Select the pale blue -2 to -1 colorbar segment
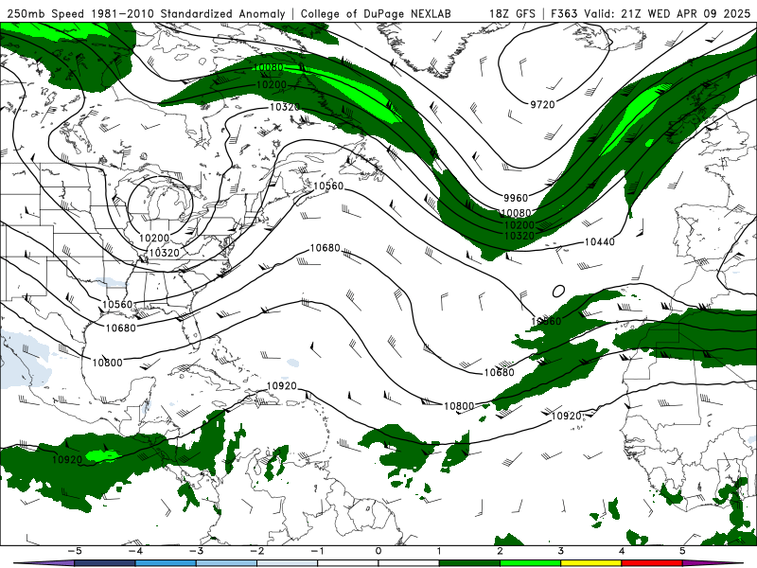The width and height of the screenshot is (757, 568). click(288, 563)
